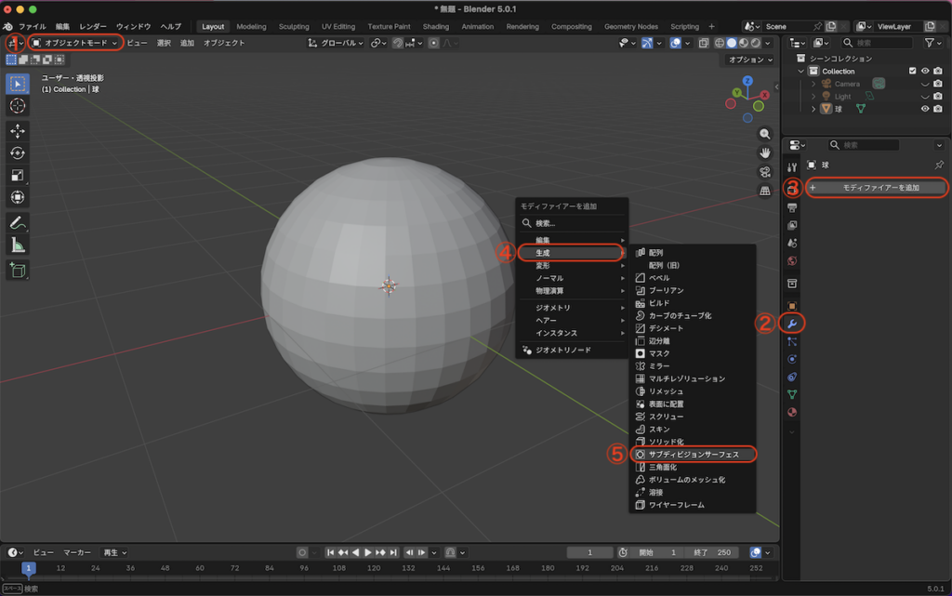Toggle visibility of the 球 object
This screenshot has height=596, width=952.
(925, 109)
